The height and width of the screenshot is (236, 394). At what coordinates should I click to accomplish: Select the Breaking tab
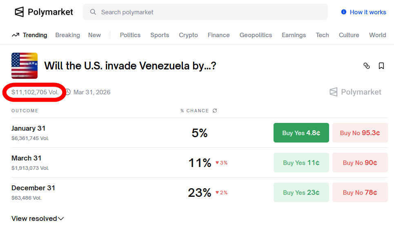point(67,35)
